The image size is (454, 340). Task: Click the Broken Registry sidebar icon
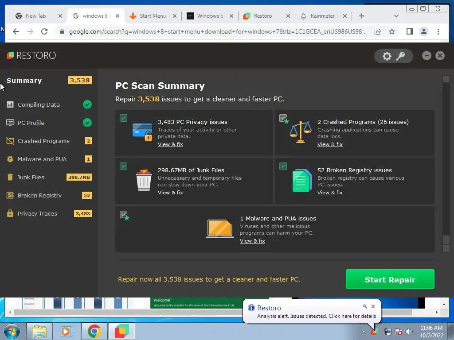[x=10, y=195]
